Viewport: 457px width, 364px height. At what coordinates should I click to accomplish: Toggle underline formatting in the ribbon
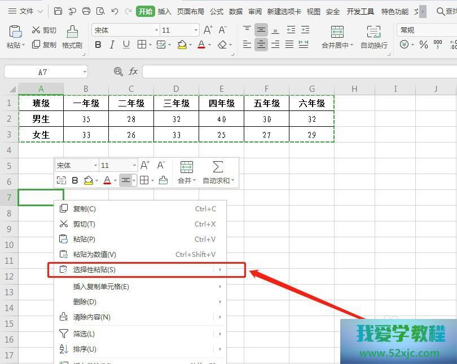coord(126,45)
